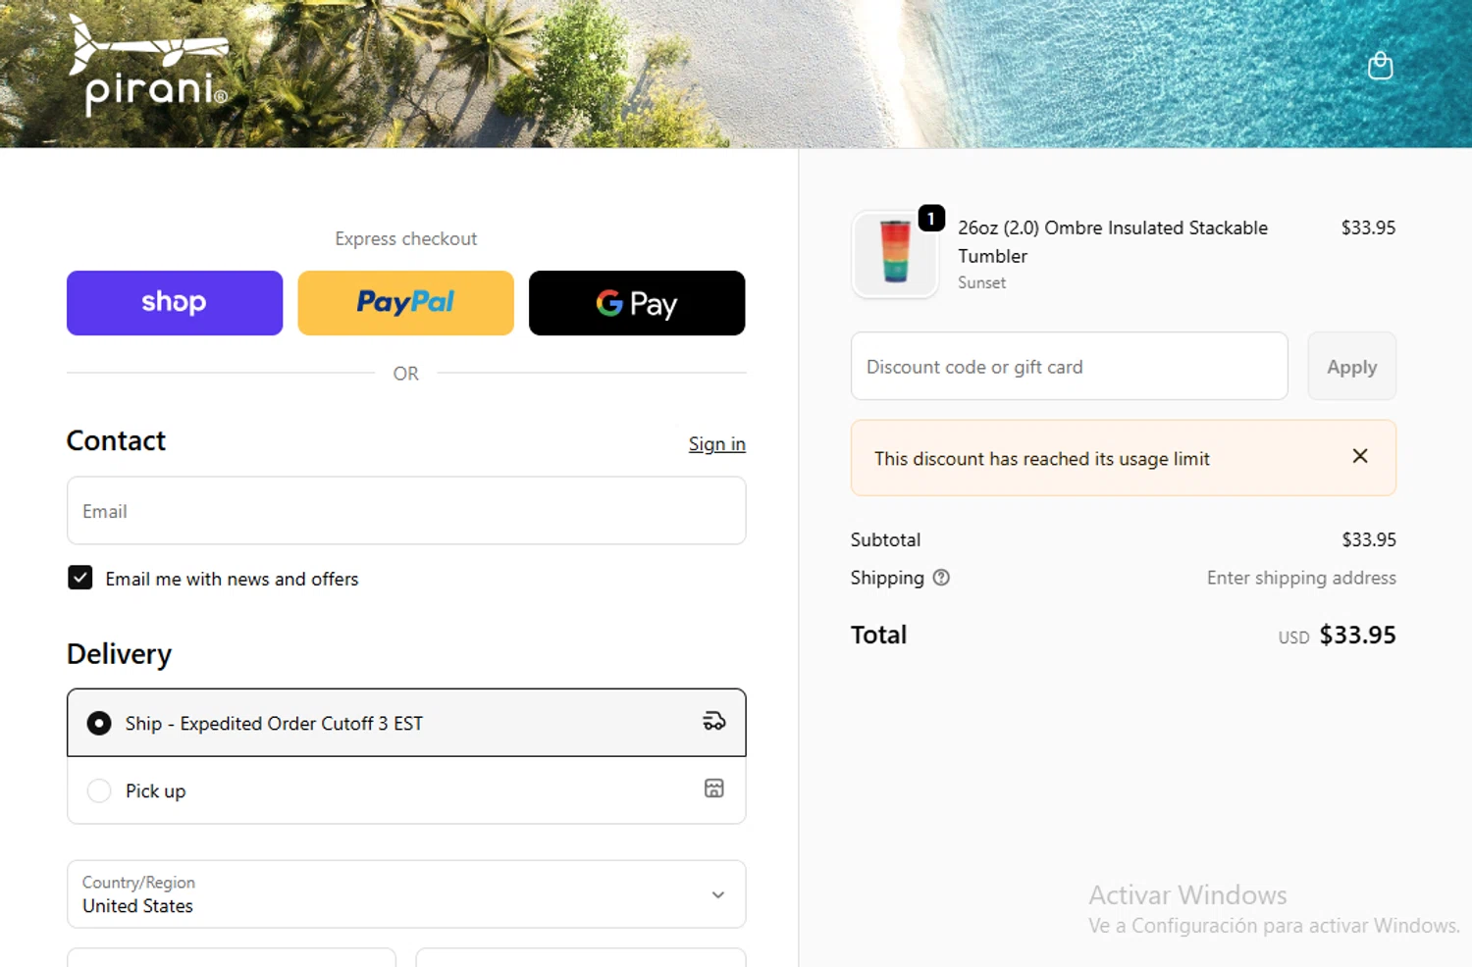Click the Enter shipping address text
Image resolution: width=1472 pixels, height=967 pixels.
(1301, 578)
